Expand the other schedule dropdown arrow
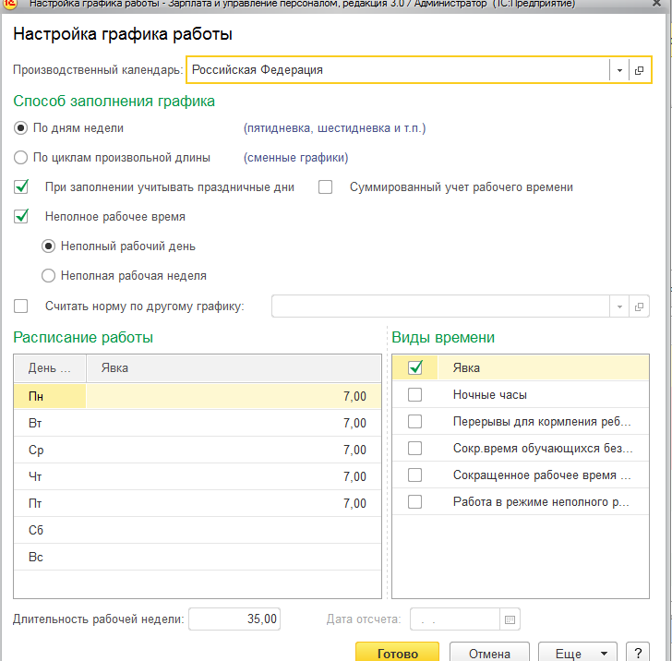The height and width of the screenshot is (661, 672). (619, 306)
